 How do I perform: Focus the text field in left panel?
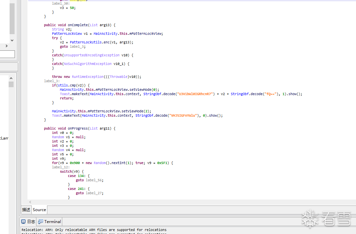pos(7,54)
